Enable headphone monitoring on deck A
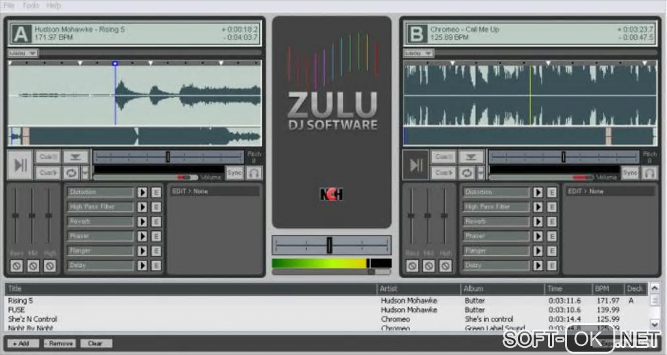Screen dimensions: 667x355 254,173
